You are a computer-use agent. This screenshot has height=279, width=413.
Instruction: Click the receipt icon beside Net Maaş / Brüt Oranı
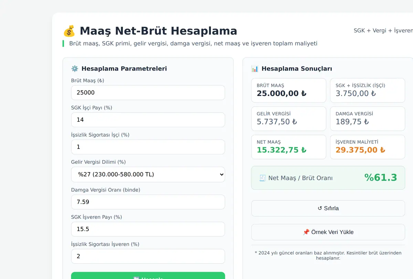click(x=263, y=178)
